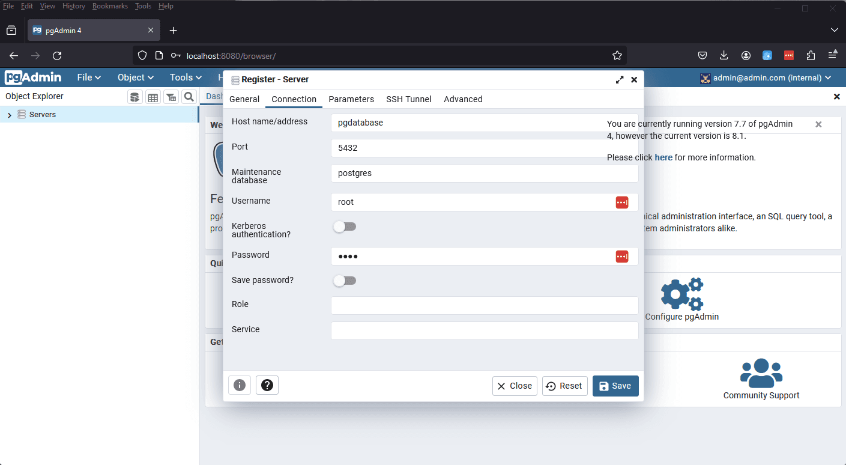Switch to the Connection tab
The image size is (846, 465).
294,99
